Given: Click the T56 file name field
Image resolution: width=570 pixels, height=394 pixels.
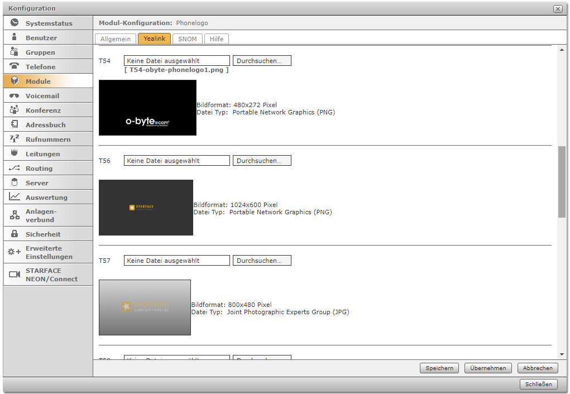Looking at the screenshot, I should (176, 161).
